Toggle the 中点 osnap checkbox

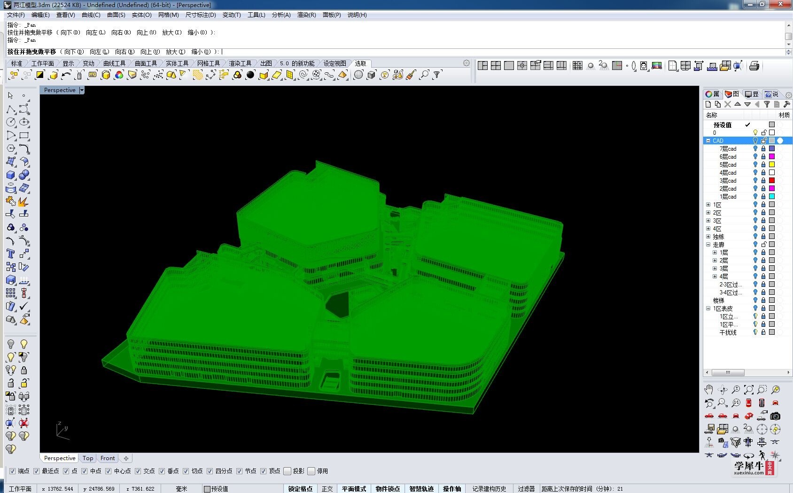click(x=85, y=471)
